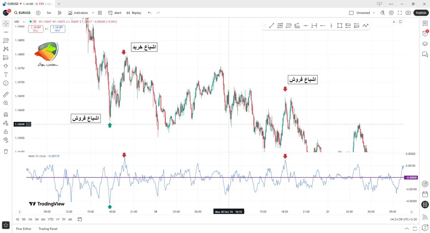Image resolution: width=430 pixels, height=233 pixels.
Task: Select the Text tool in left toolbar
Action: pyautogui.click(x=6, y=75)
